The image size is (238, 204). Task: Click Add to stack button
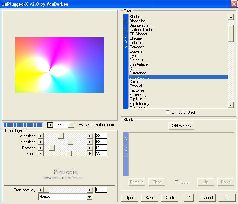tap(181, 126)
